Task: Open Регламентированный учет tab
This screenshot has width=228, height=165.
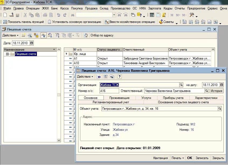Action: 111,102
